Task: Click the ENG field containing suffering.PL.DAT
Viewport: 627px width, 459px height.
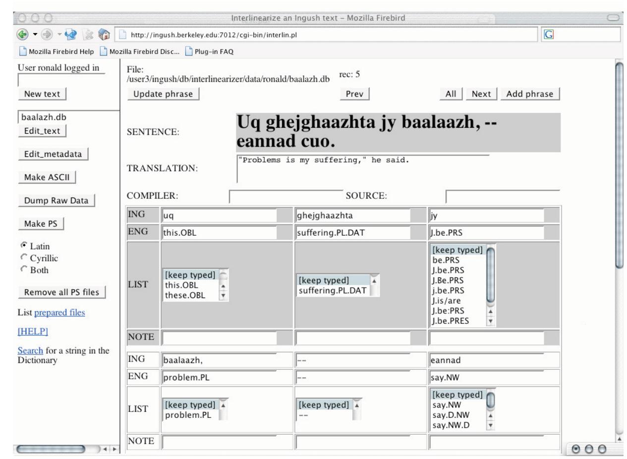Action: (353, 233)
